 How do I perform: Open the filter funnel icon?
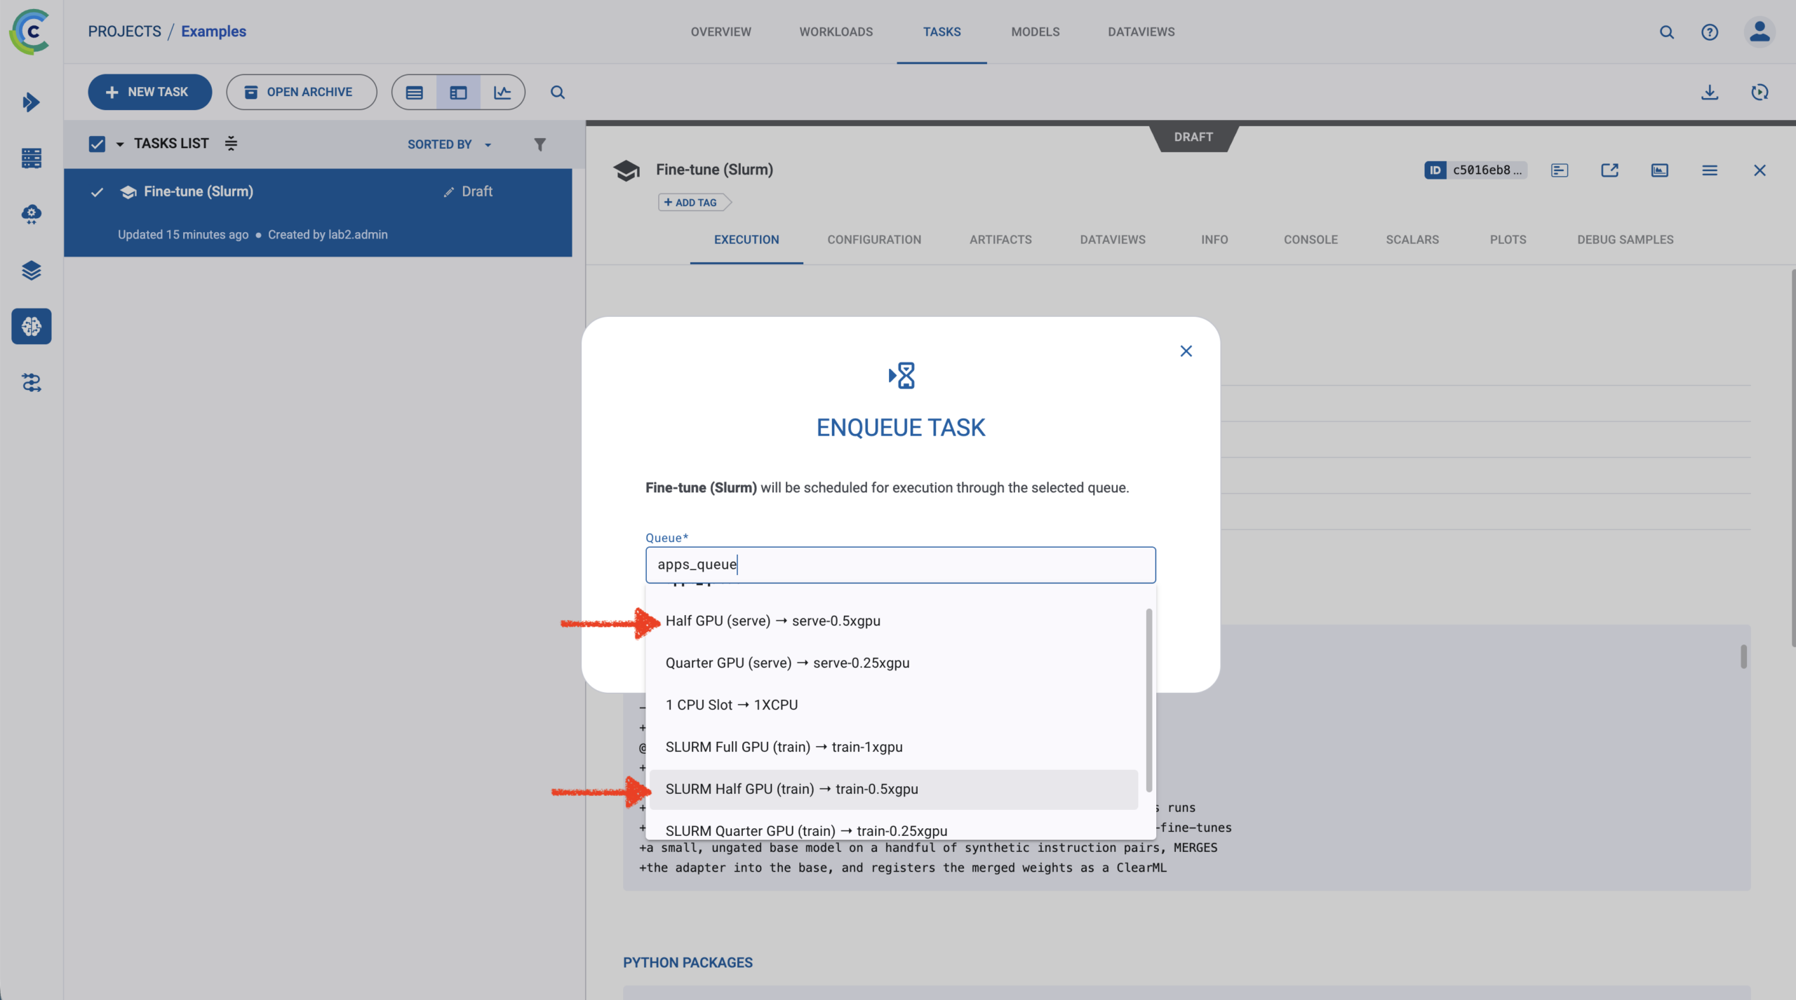(540, 144)
